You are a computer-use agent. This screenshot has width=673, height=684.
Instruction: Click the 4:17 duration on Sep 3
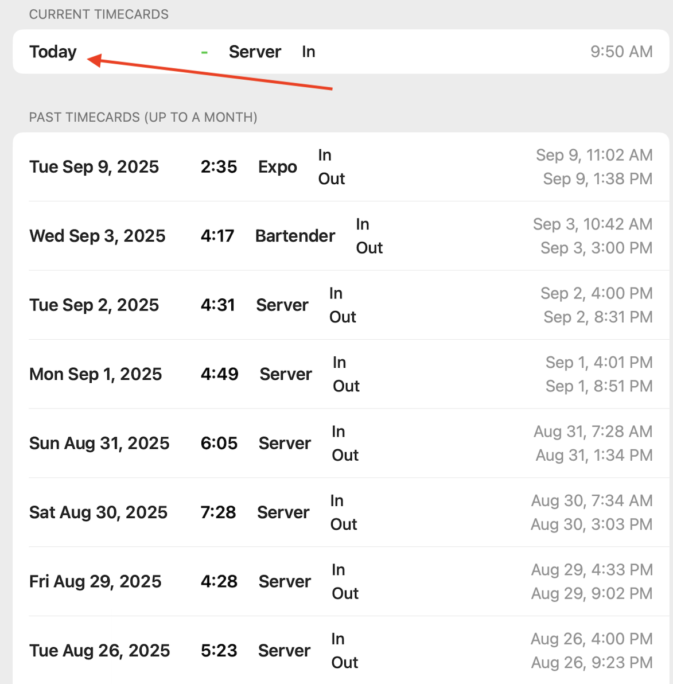tap(217, 236)
